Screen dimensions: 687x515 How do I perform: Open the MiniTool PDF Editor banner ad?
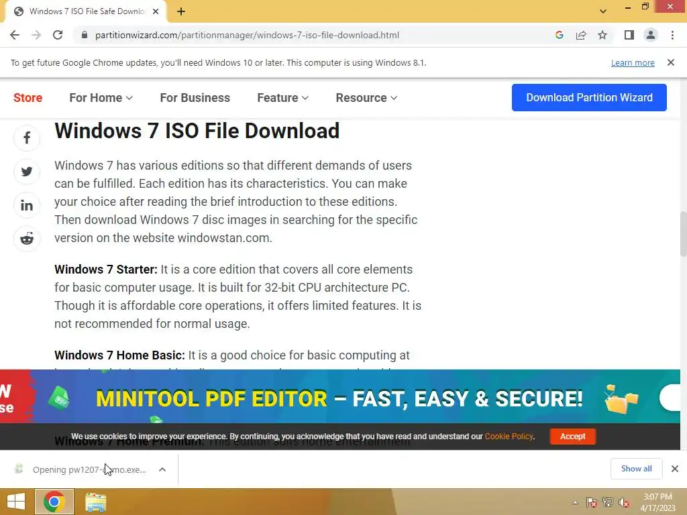tap(340, 396)
